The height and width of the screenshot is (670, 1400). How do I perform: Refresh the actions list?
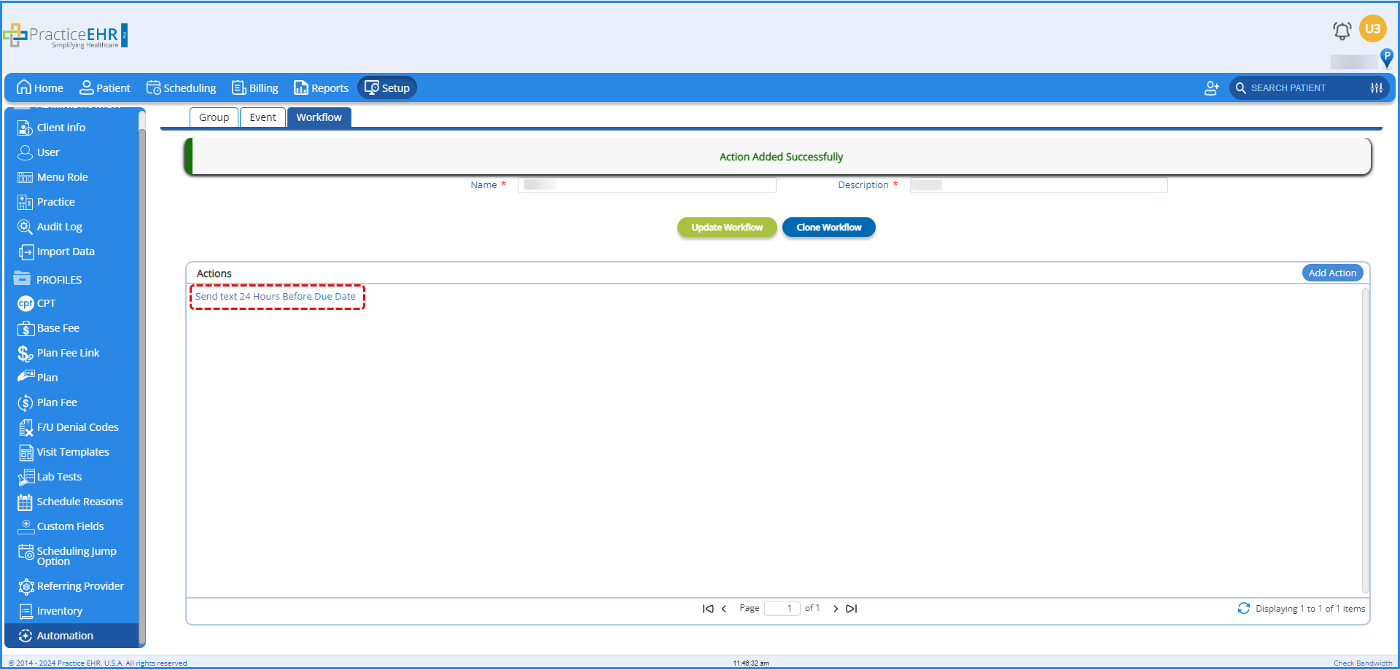coord(1244,609)
